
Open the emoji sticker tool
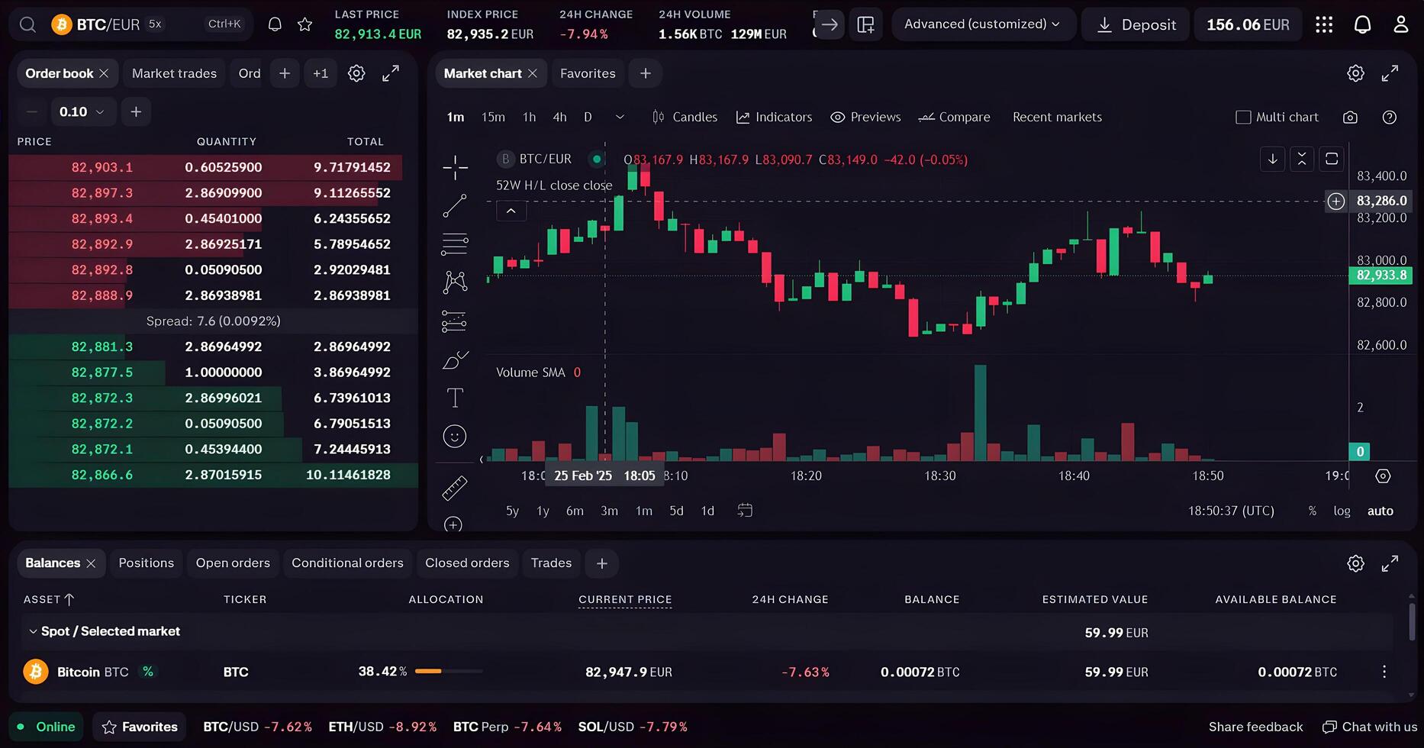[x=455, y=437]
